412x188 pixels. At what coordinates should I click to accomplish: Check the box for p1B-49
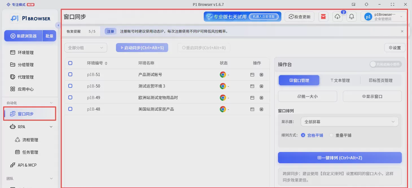[70, 97]
